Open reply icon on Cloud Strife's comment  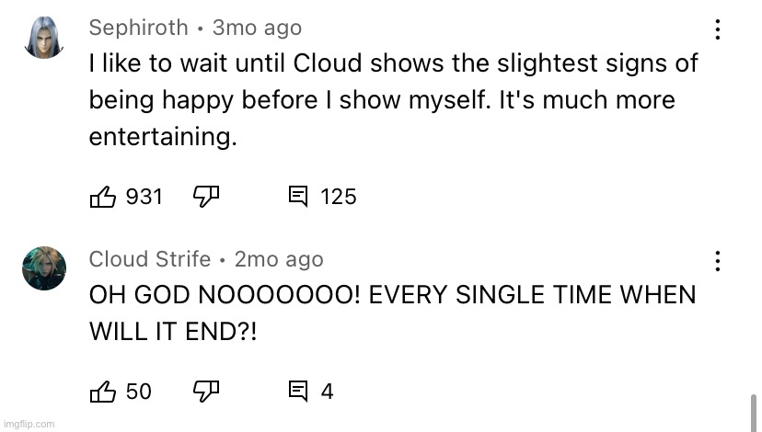click(298, 392)
